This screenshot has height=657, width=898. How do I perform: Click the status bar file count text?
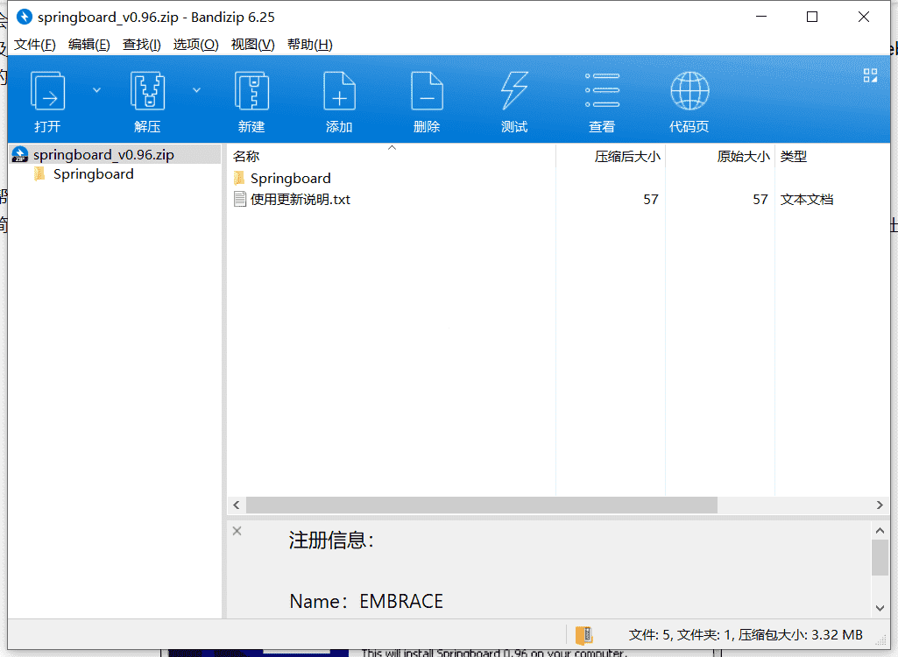click(x=746, y=634)
